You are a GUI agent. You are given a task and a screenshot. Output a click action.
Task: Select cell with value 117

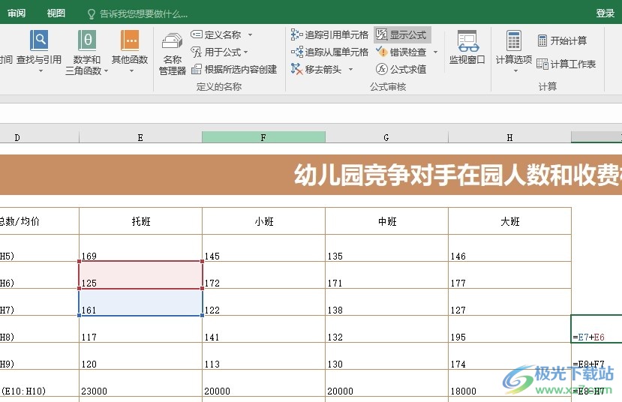point(140,329)
